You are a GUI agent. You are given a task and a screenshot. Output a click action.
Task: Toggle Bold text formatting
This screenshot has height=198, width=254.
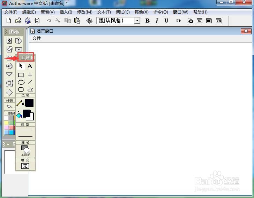coord(147,21)
